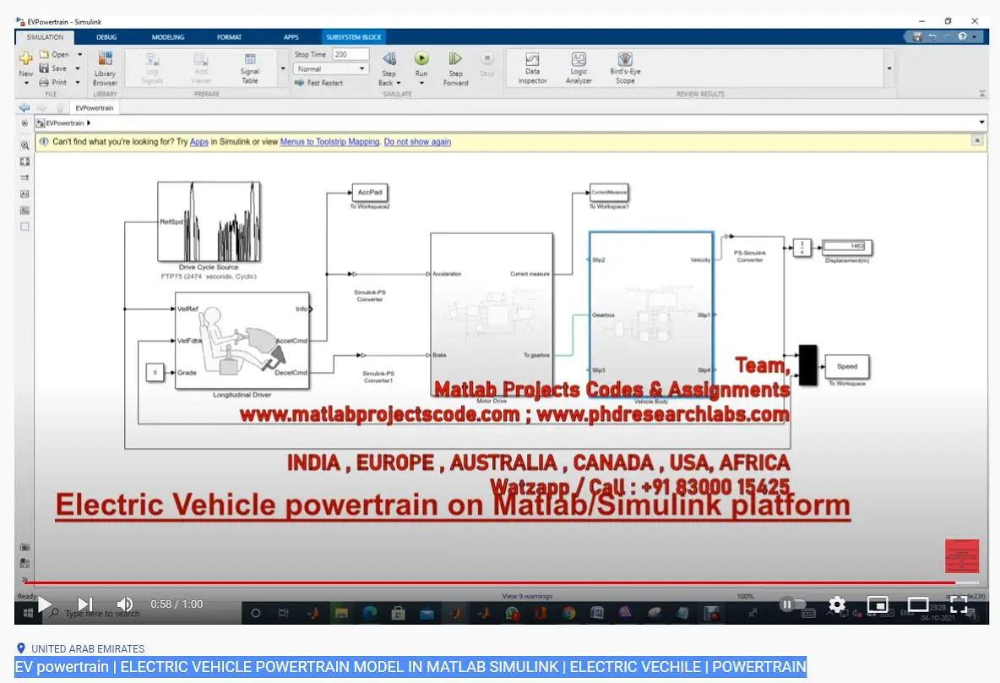Click the Save icon in File group
This screenshot has width=1000, height=683.
(x=44, y=68)
